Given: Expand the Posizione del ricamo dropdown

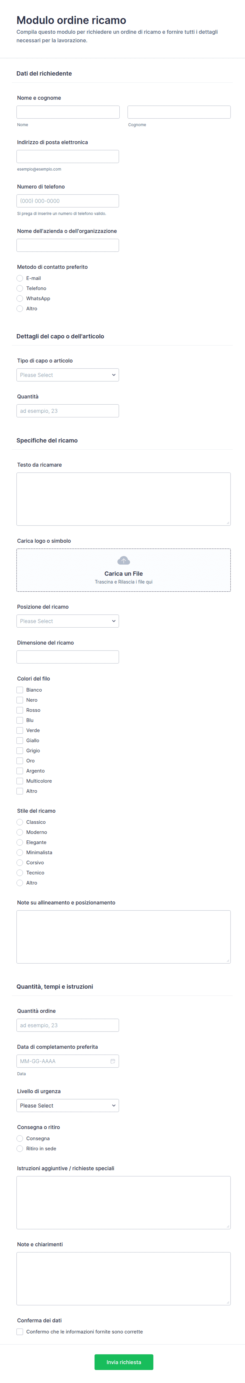Looking at the screenshot, I should [x=68, y=621].
